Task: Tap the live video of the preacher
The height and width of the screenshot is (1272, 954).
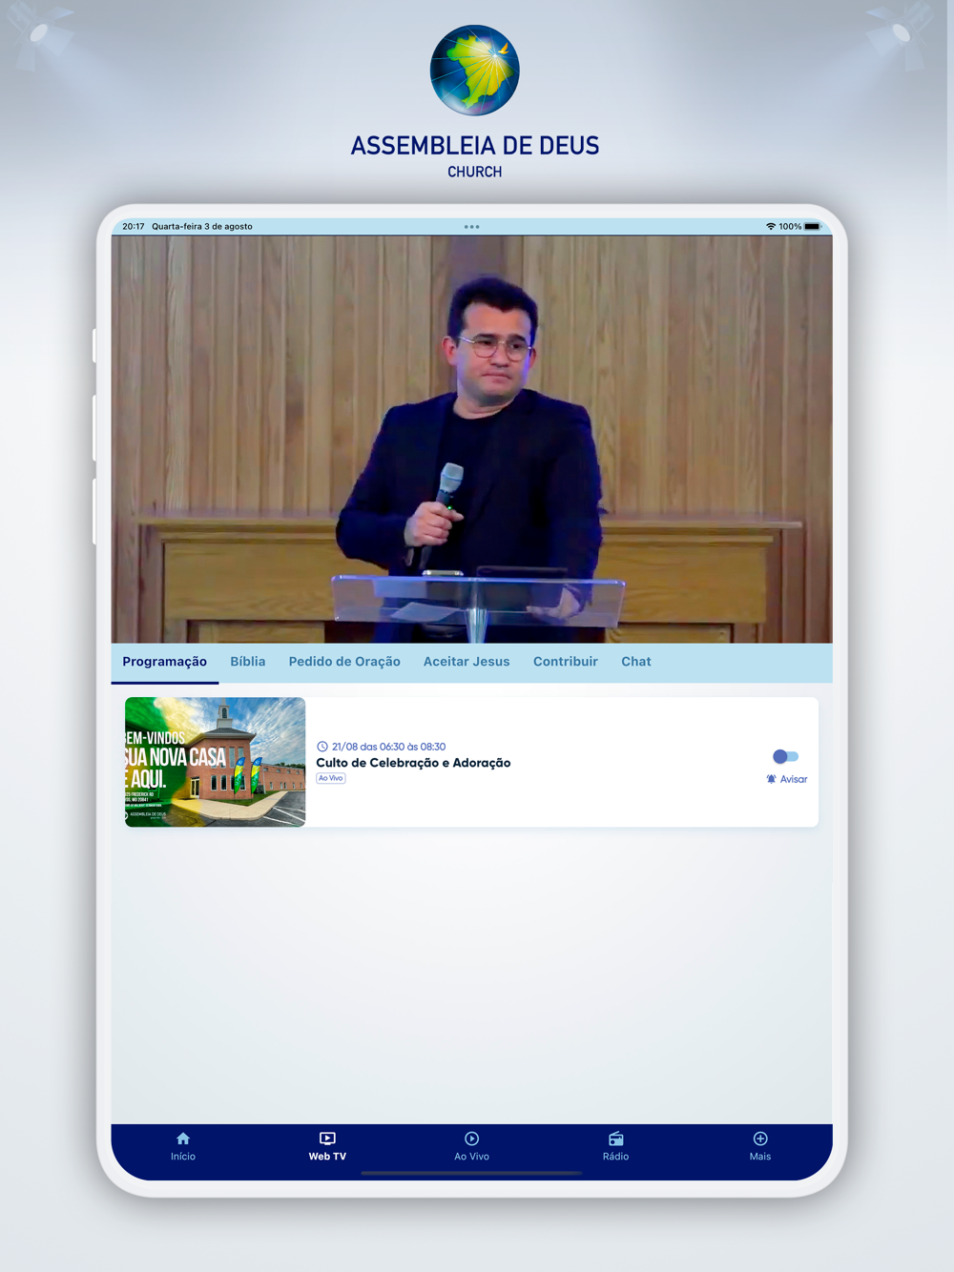Action: 471,440
